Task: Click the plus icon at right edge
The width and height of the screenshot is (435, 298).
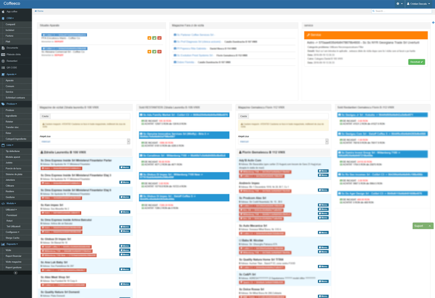Action: click(x=433, y=23)
